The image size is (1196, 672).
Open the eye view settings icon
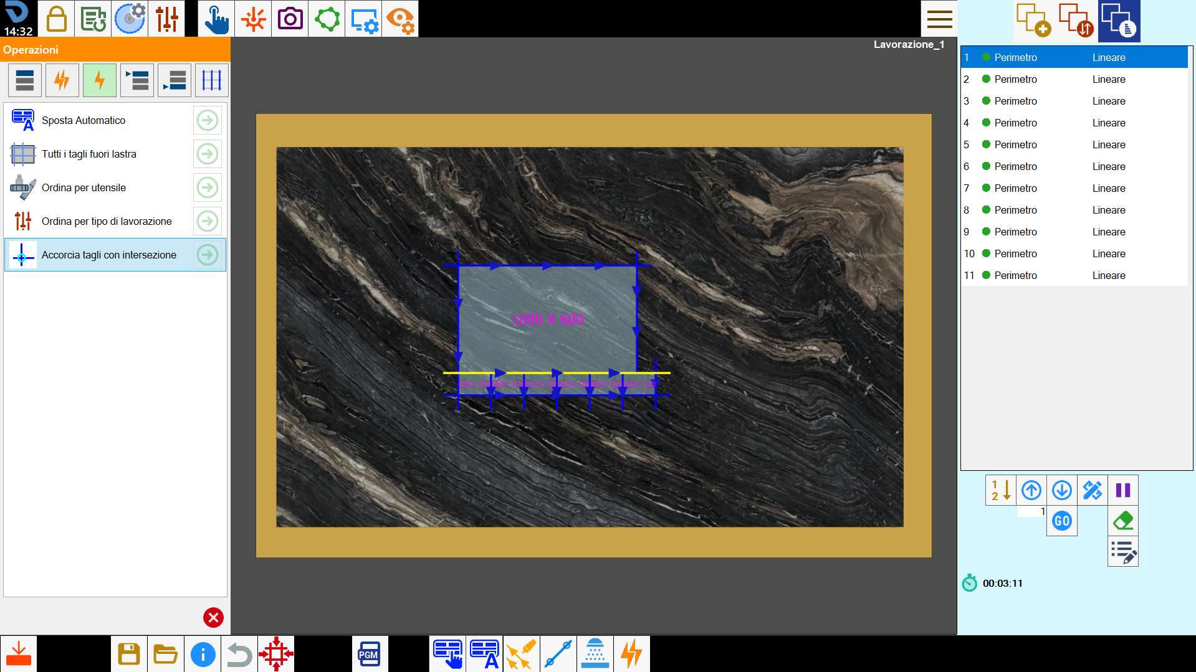tap(400, 19)
